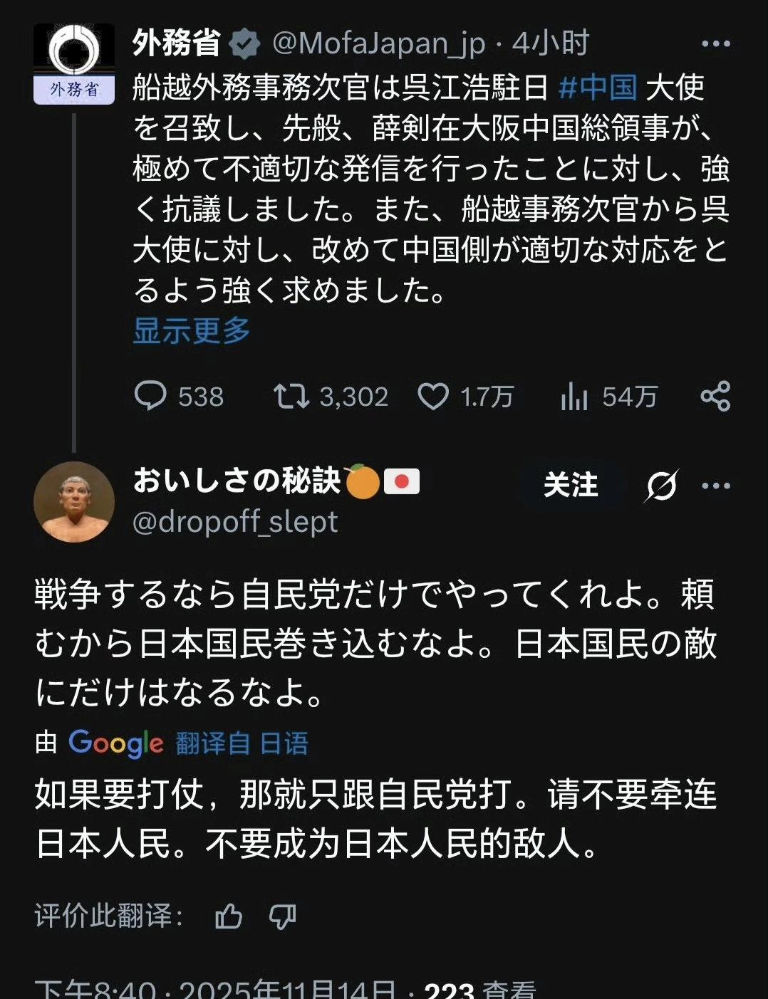Rate translation with thumbs-up icon

[229, 916]
